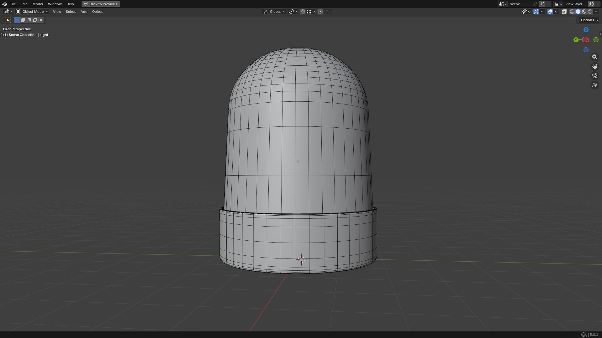This screenshot has width=602, height=338.
Task: Toggle viewport overlays
Action: pyautogui.click(x=550, y=12)
